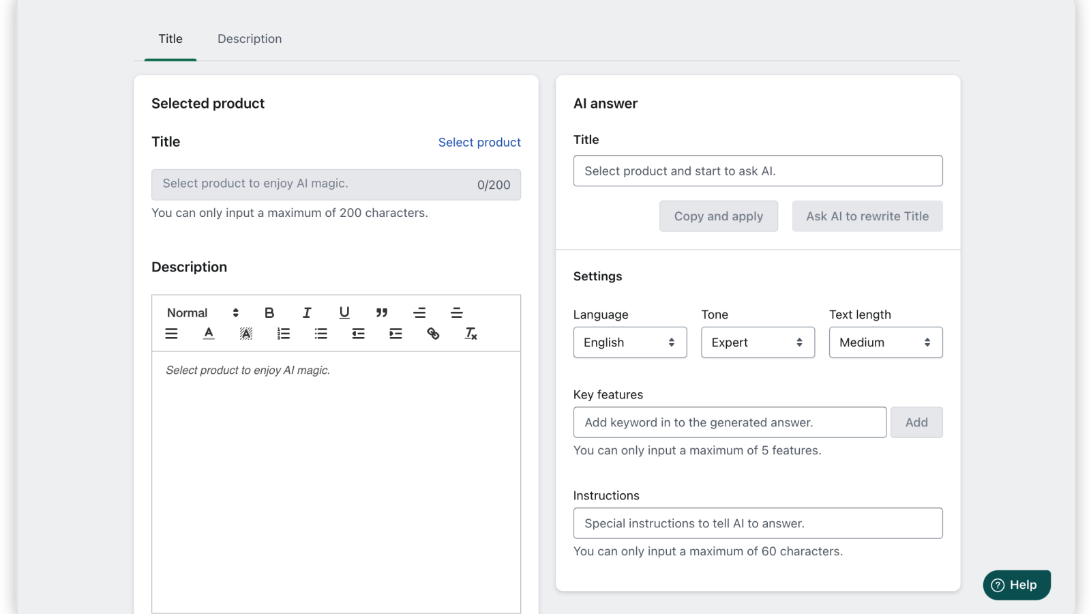Open the Tone dropdown set to Expert
1091x614 pixels.
[758, 342]
